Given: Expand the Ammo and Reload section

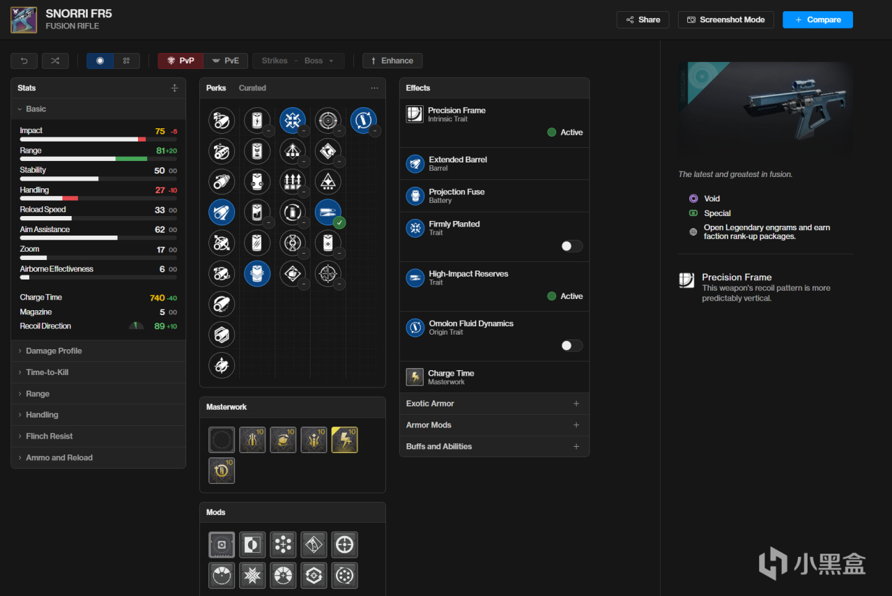Looking at the screenshot, I should [x=98, y=458].
